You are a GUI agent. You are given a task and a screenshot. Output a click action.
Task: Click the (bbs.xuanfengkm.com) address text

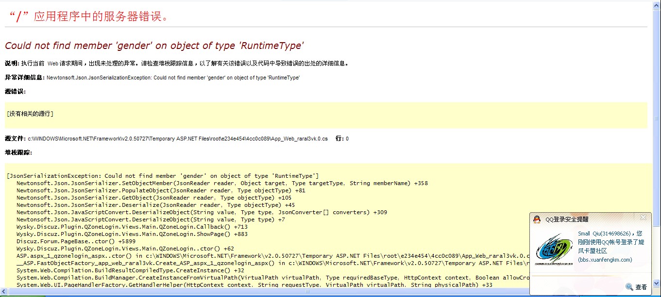tap(605, 260)
